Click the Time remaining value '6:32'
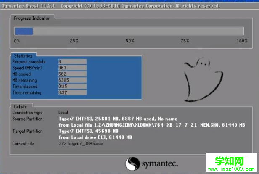This screenshot has width=259, height=174. pos(72,92)
